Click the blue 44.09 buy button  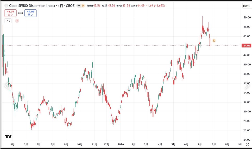(x=30, y=13)
